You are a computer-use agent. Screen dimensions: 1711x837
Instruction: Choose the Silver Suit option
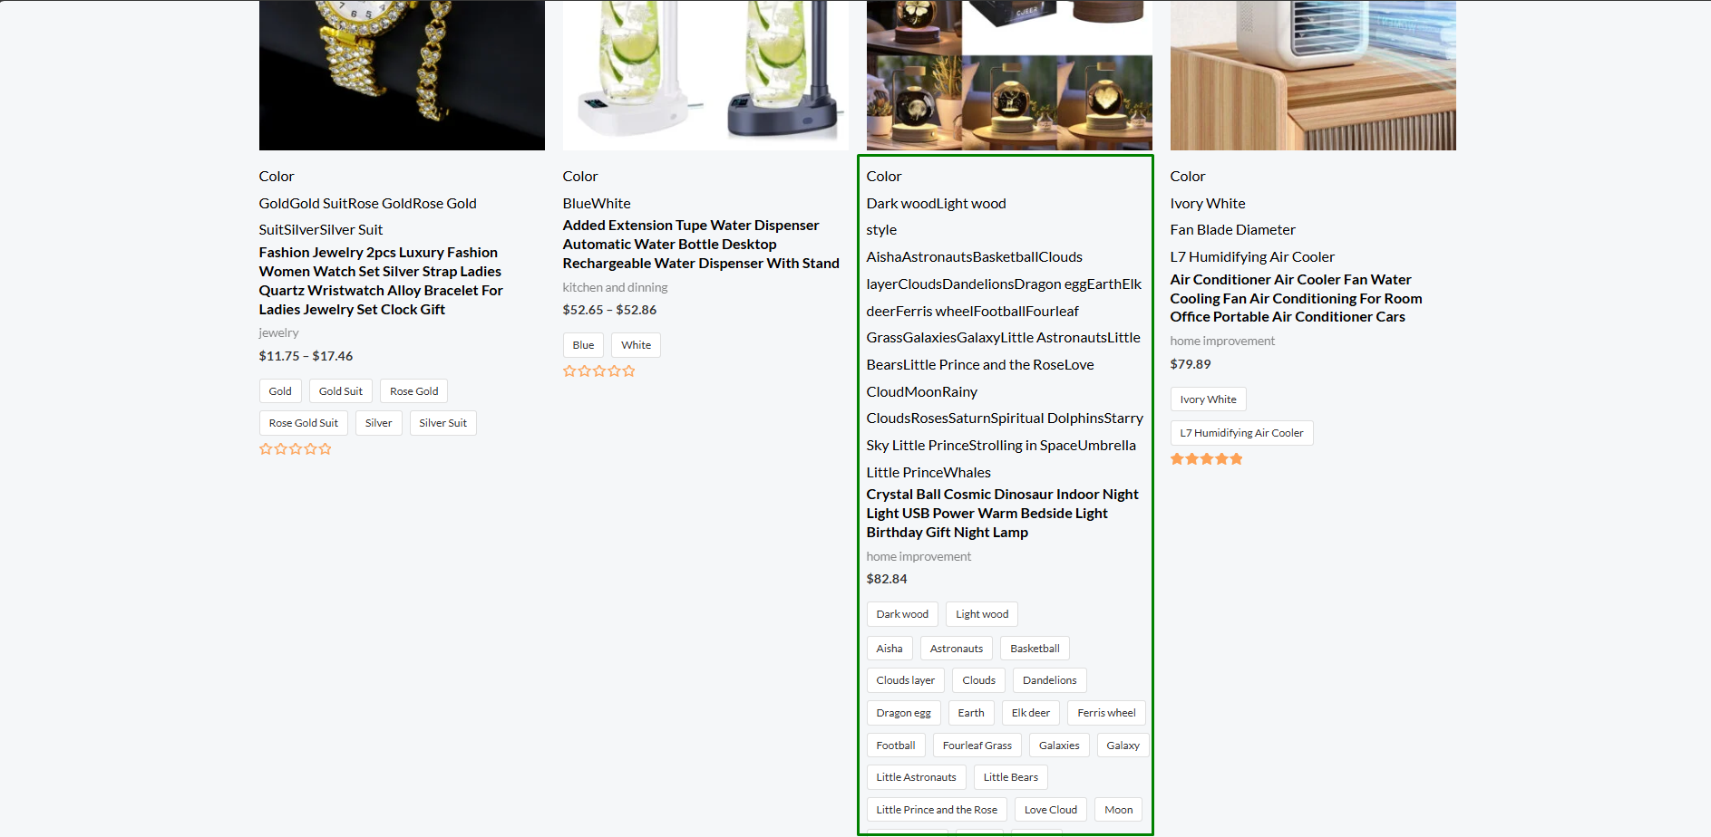pos(442,423)
